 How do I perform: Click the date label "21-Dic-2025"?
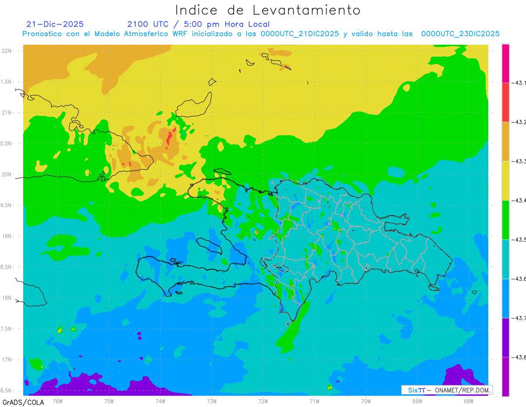tap(55, 24)
